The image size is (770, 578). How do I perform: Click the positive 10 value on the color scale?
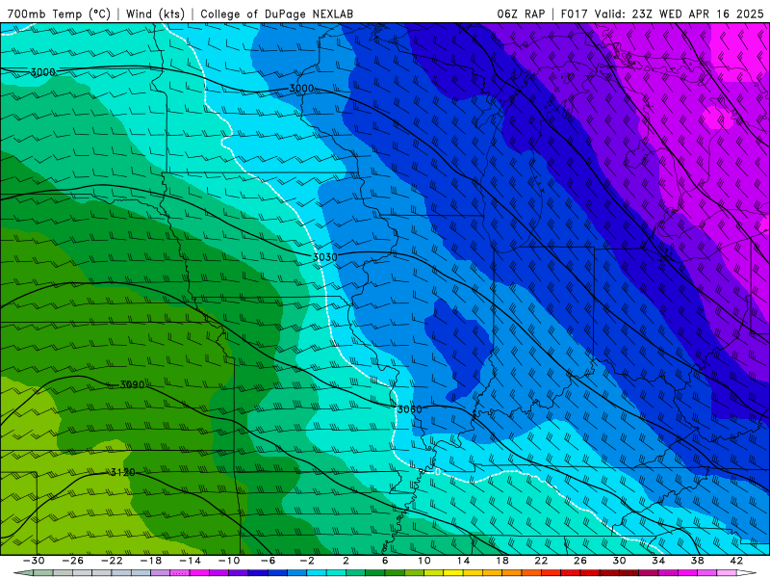424,561
